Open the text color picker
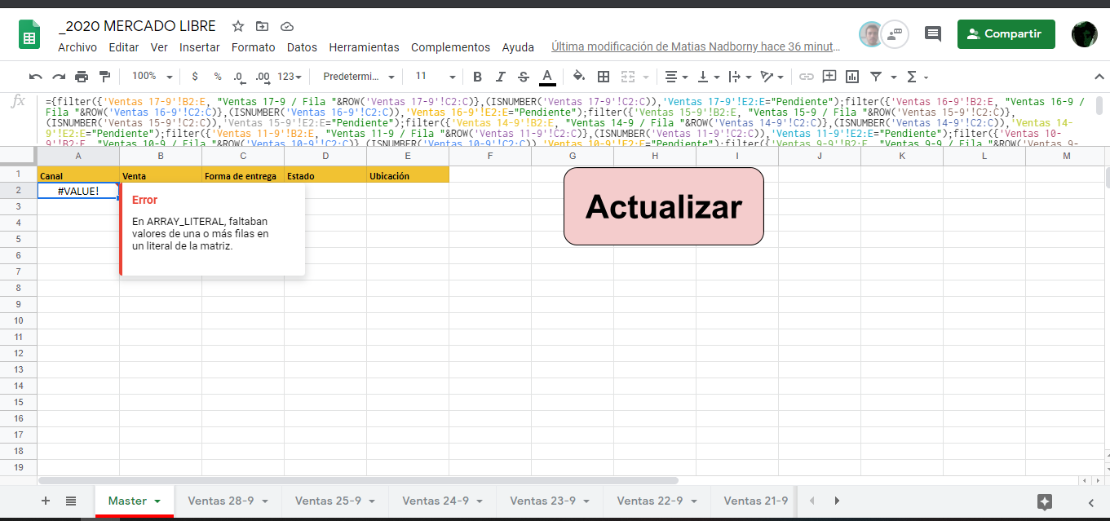1110x521 pixels. [x=548, y=77]
